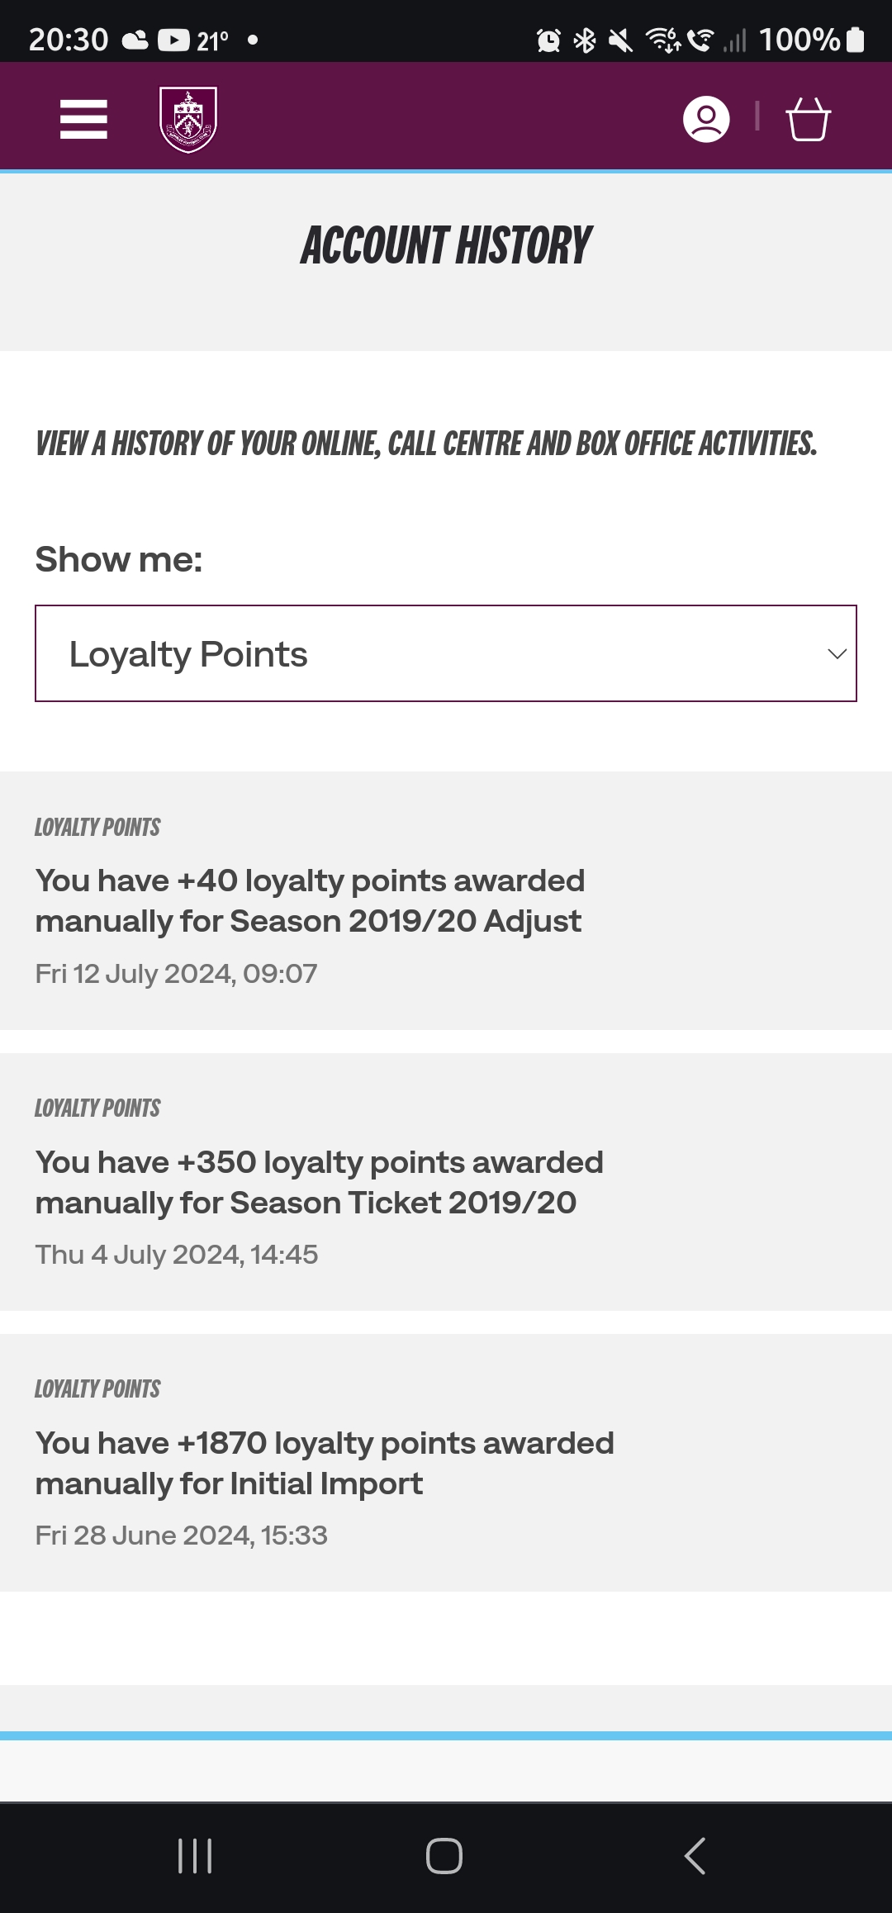The width and height of the screenshot is (892, 1913).
Task: Tap the Bluetooth status icon
Action: point(585,40)
